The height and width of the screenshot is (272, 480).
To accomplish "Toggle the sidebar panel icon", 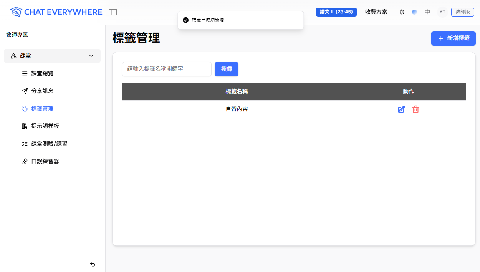I will point(113,12).
